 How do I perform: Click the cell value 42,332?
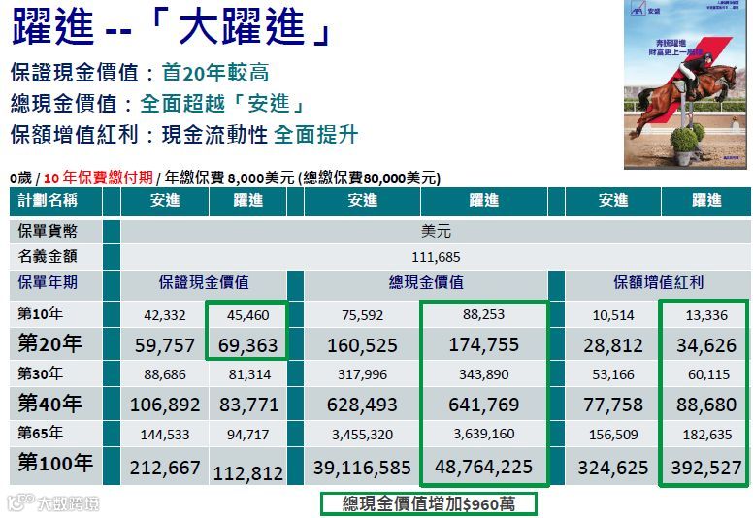pos(165,315)
